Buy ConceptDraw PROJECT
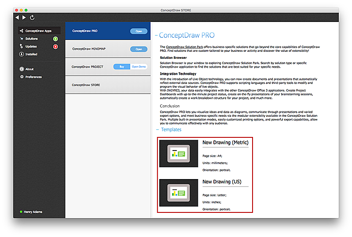The width and height of the screenshot is (352, 237). pyautogui.click(x=122, y=67)
